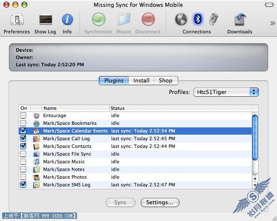Select the Mark/Space Notes row name
The width and height of the screenshot is (277, 221).
[x=64, y=170]
